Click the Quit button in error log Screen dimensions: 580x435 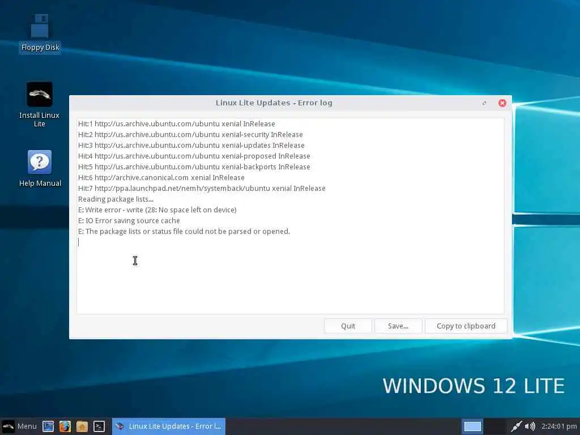(348, 326)
